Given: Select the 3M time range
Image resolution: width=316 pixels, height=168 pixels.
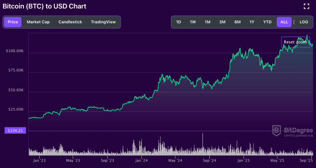Looking at the screenshot, I should 222,22.
